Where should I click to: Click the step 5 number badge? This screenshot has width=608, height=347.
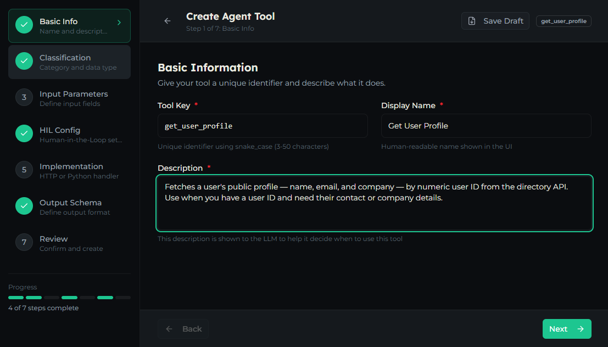pos(24,170)
